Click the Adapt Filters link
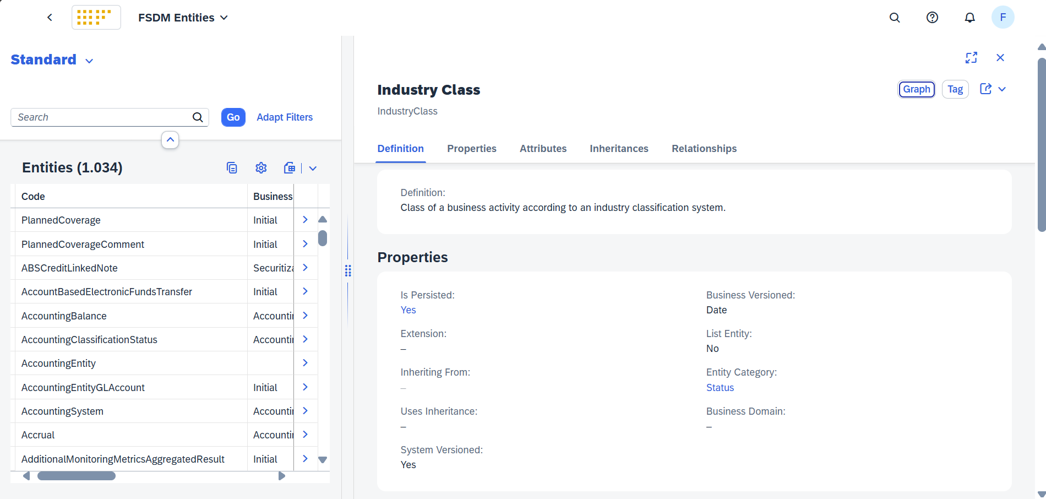Screen dimensions: 1046x499 point(284,117)
